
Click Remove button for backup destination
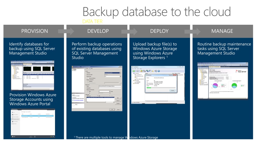point(118,101)
